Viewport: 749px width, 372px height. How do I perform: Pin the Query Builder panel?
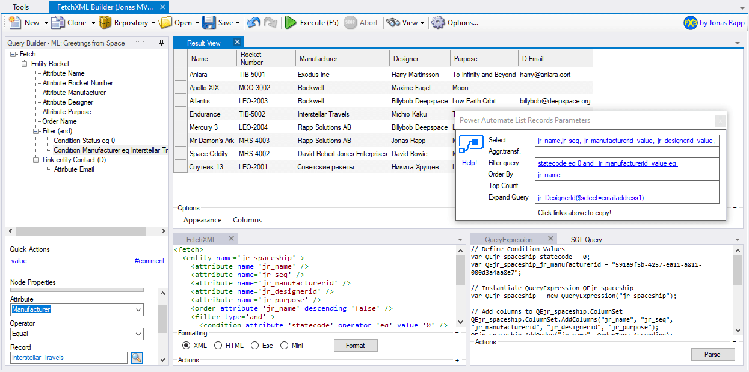[x=161, y=43]
